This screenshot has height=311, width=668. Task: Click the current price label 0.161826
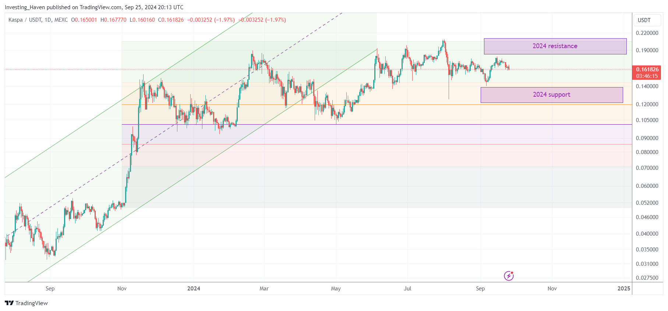point(647,69)
